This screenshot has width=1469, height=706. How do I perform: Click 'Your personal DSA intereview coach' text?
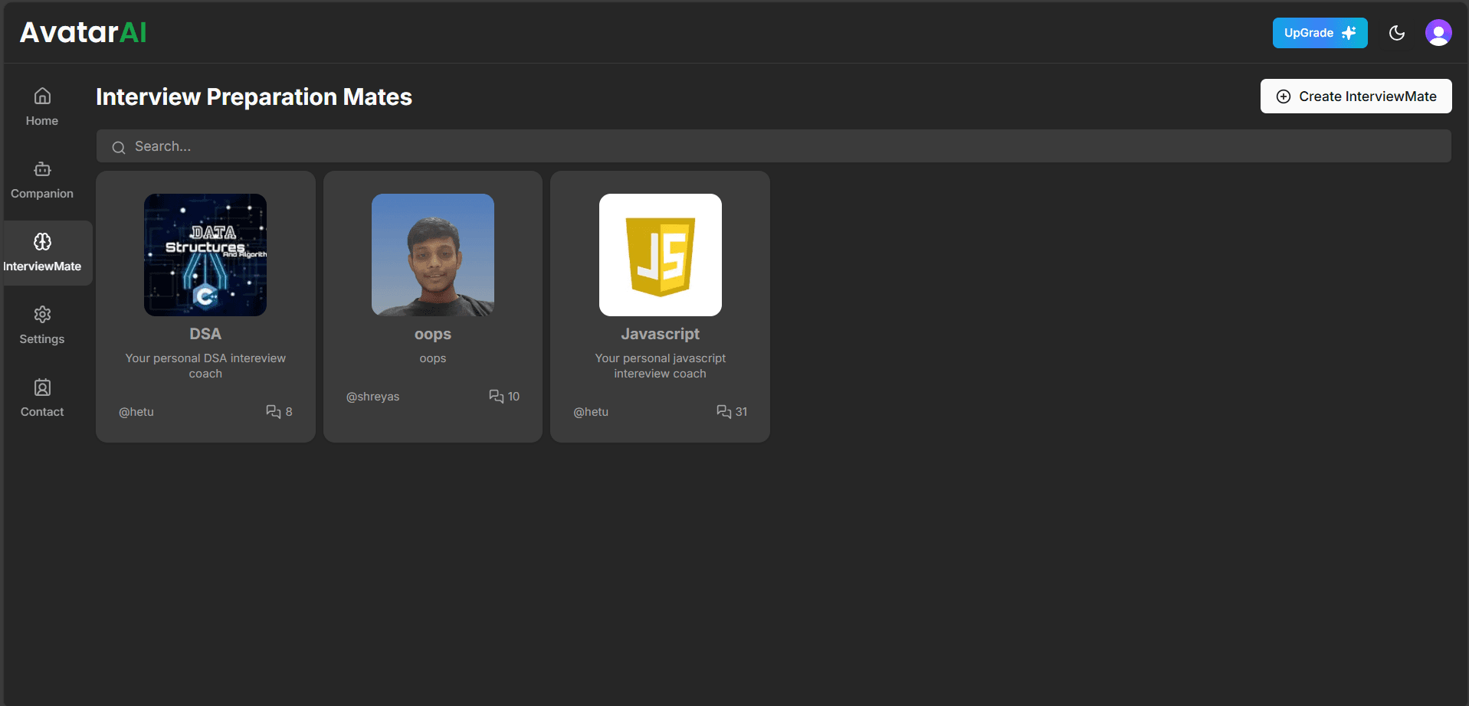[x=205, y=366]
